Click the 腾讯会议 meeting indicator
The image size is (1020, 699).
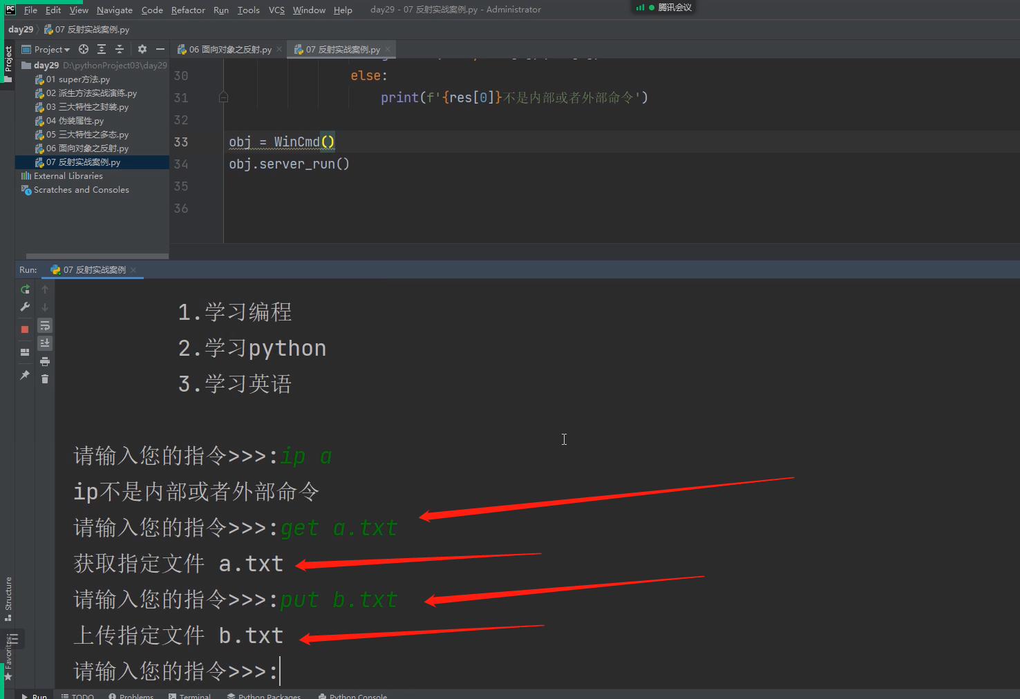663,8
